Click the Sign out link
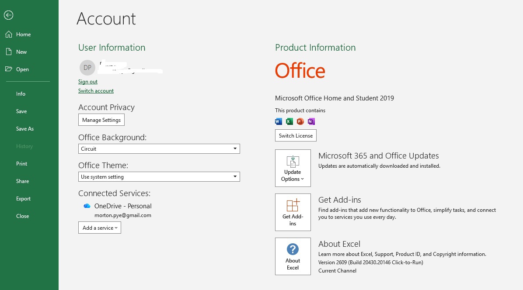Image resolution: width=523 pixels, height=290 pixels. (x=88, y=82)
